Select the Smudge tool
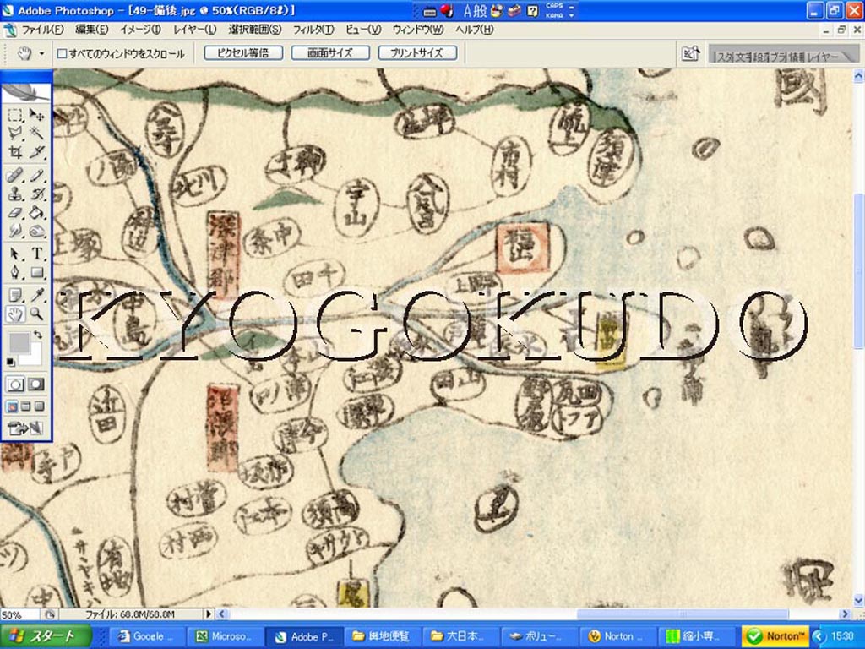This screenshot has height=649, width=865. click(x=15, y=231)
